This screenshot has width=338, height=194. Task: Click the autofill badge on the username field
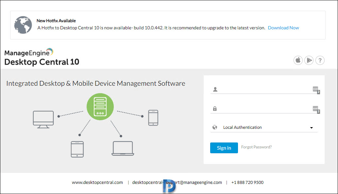(316, 89)
